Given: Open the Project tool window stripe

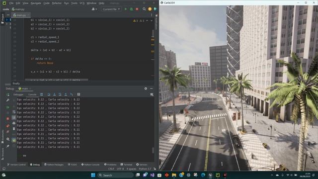Looking at the screenshot, I should coord(2,19).
